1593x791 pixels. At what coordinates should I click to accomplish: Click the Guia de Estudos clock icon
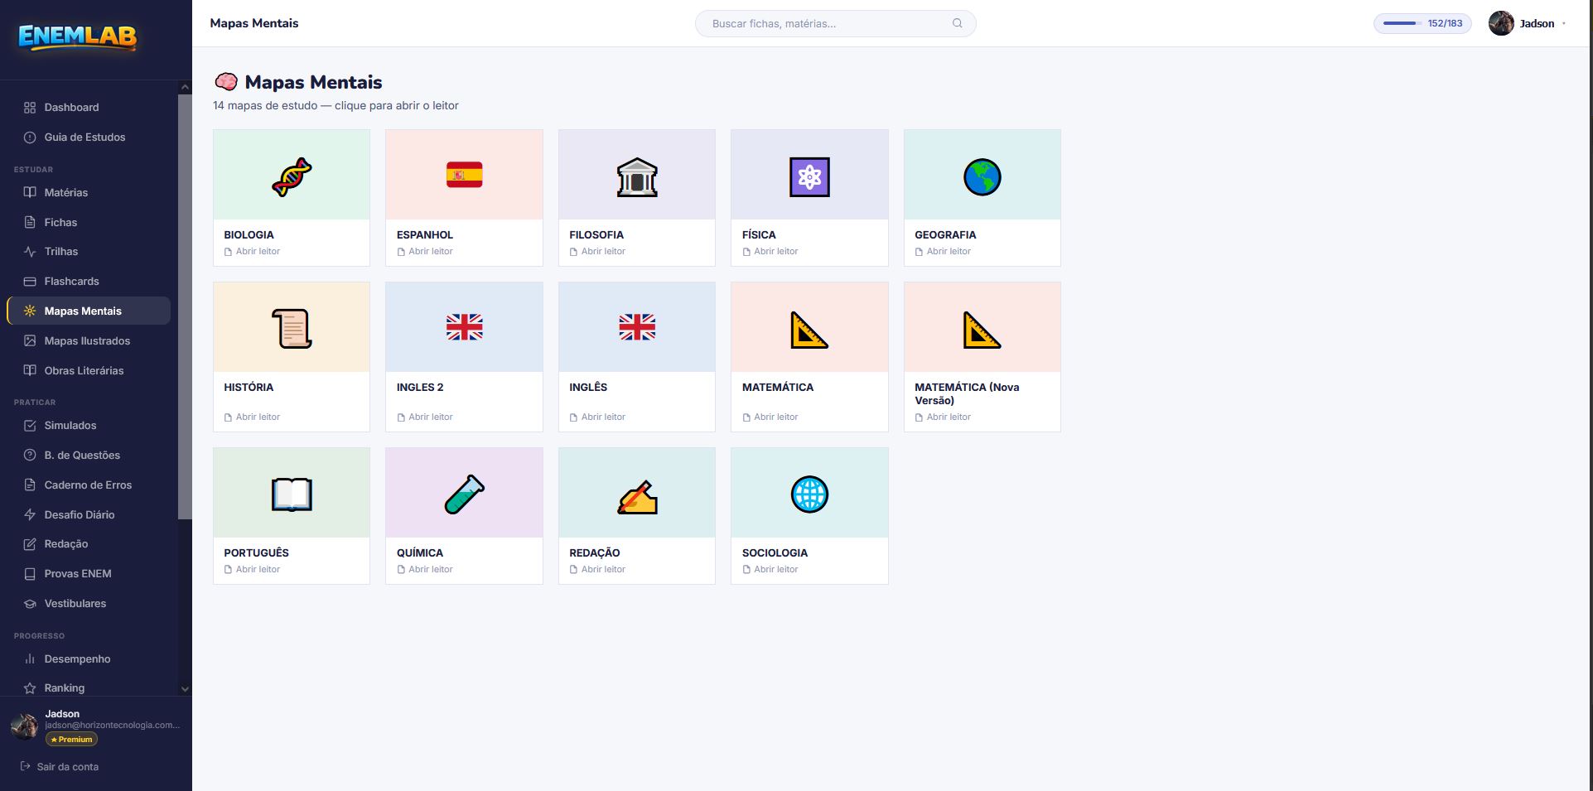30,137
